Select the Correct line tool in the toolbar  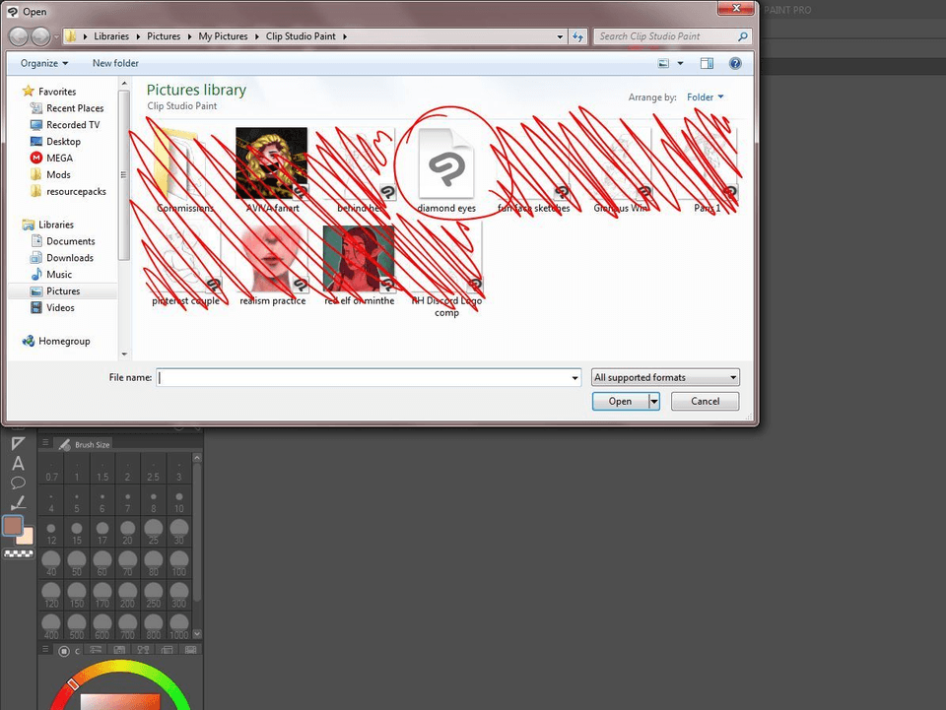tap(17, 501)
